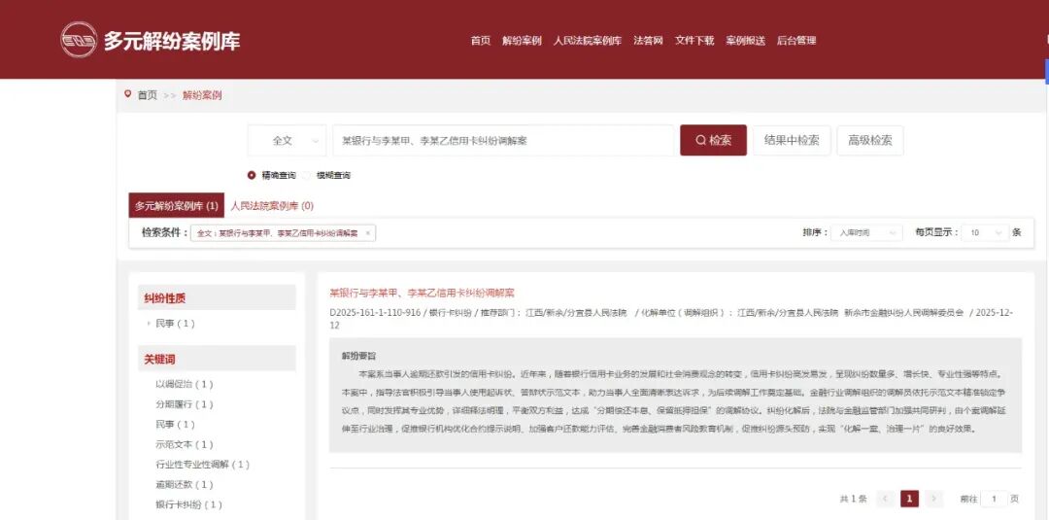Open 文件下载 in the top navigation
This screenshot has width=1049, height=520.
point(694,41)
